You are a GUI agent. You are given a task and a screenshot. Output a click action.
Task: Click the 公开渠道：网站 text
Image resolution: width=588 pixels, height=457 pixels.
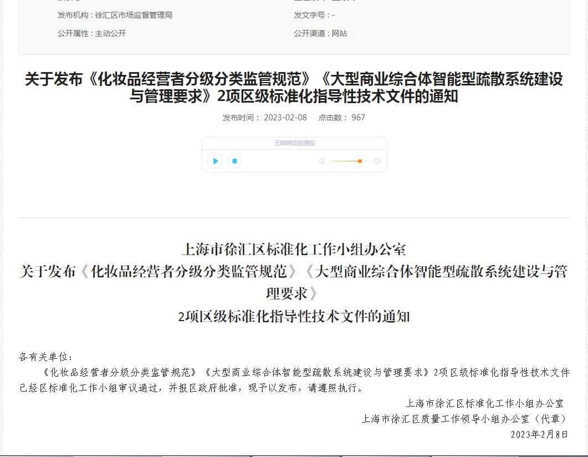320,33
